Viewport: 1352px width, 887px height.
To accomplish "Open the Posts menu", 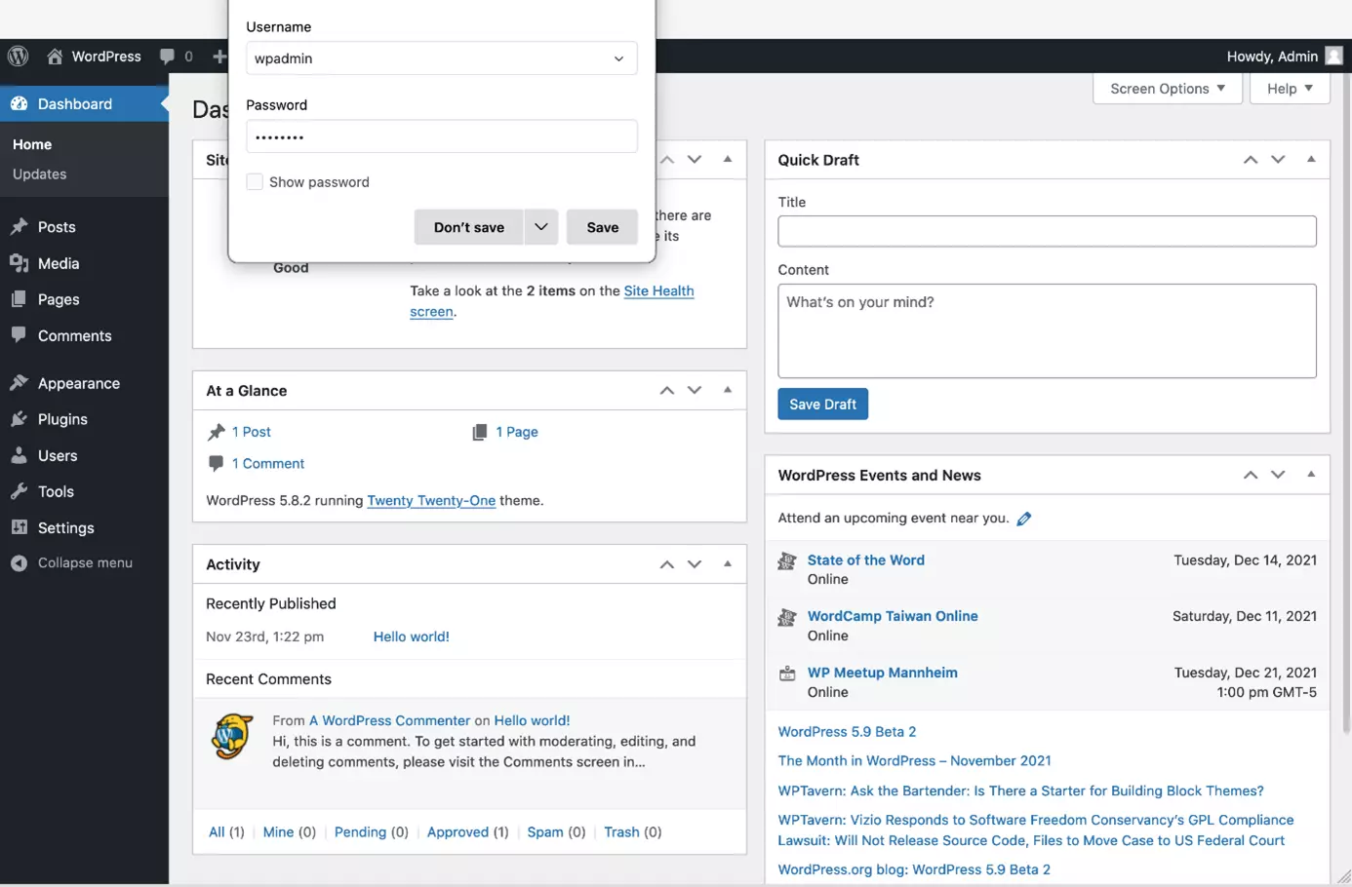I will (57, 226).
